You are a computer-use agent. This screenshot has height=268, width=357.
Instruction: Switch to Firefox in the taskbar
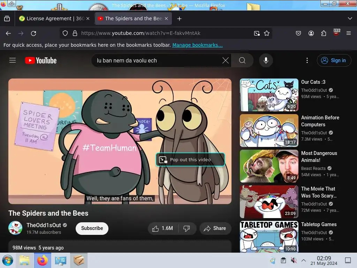coord(43,260)
